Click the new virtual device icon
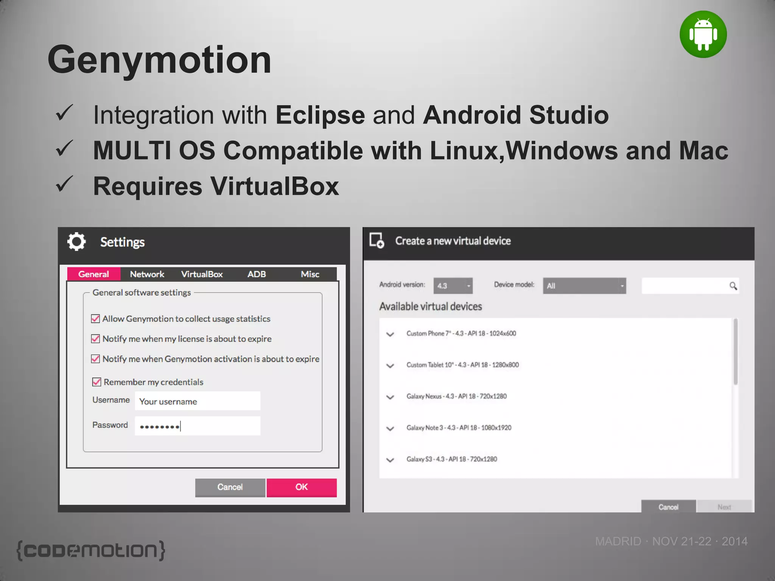Viewport: 775px width, 581px height. tap(377, 240)
